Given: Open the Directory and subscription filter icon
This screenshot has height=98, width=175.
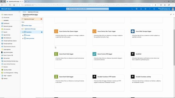Looking at the screenshot, I should click(x=137, y=9).
